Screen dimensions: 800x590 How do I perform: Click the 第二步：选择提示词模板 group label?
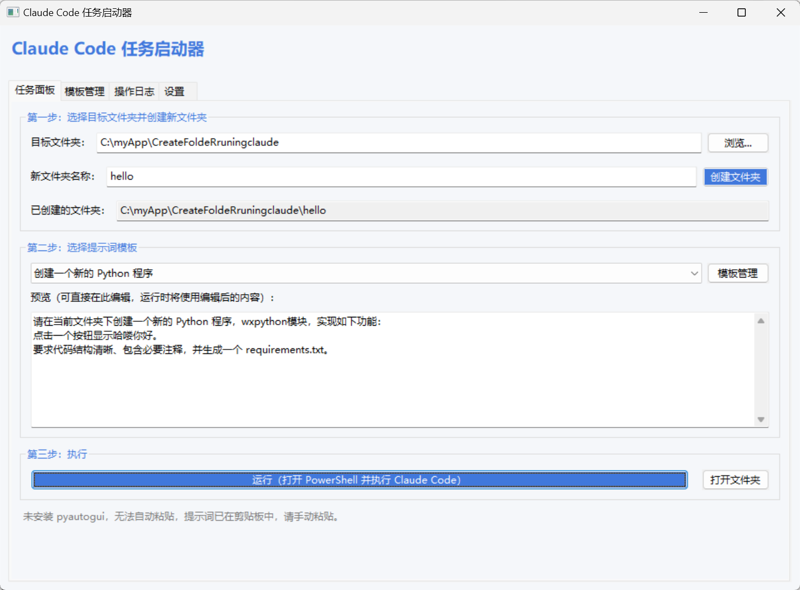(x=82, y=248)
